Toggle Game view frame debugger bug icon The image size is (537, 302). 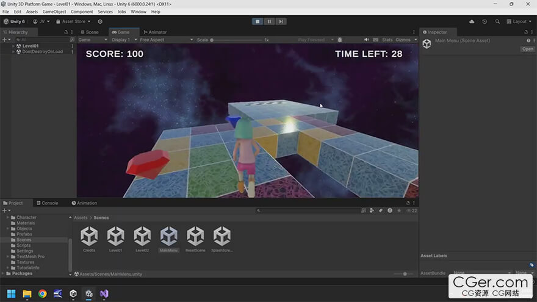(x=340, y=40)
